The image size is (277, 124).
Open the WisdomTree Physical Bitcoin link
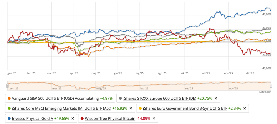tap(110, 118)
